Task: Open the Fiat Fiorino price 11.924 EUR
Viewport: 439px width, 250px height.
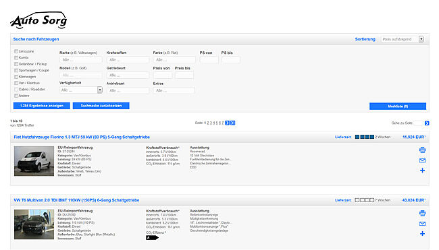Action: tap(414, 137)
